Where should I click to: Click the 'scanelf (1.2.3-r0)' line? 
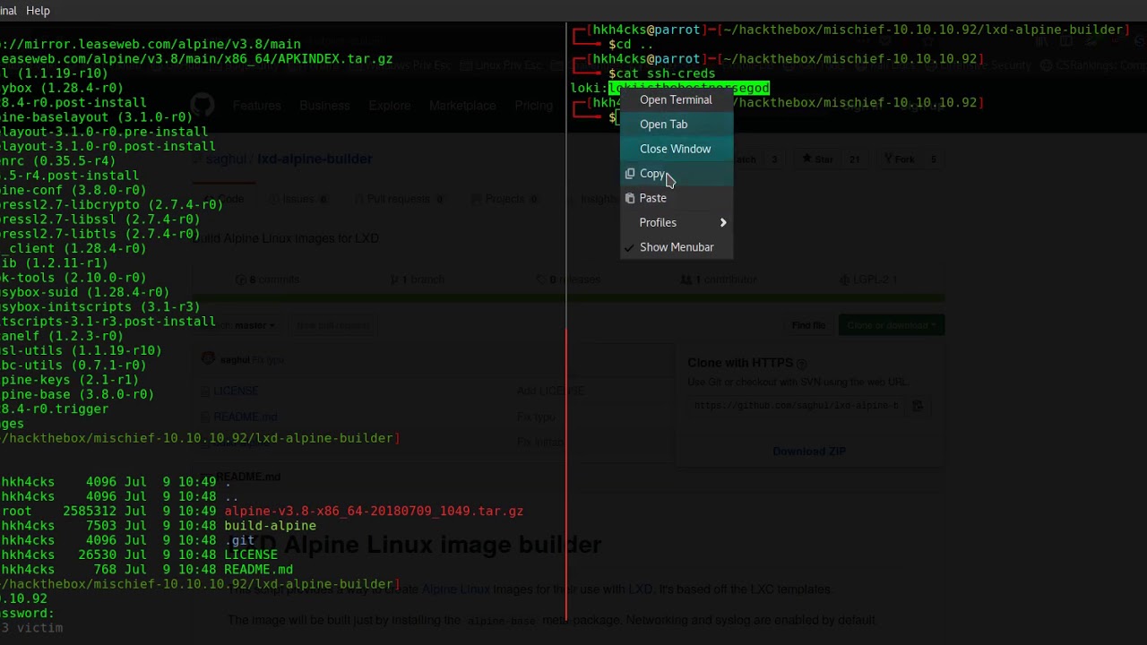coord(62,336)
